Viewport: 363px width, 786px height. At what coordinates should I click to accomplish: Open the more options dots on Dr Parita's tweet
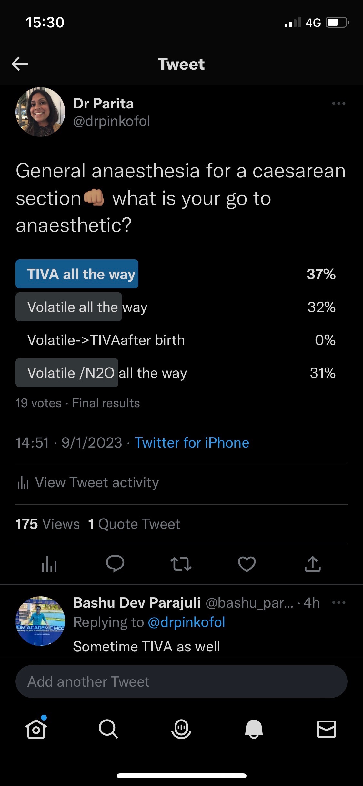(338, 103)
